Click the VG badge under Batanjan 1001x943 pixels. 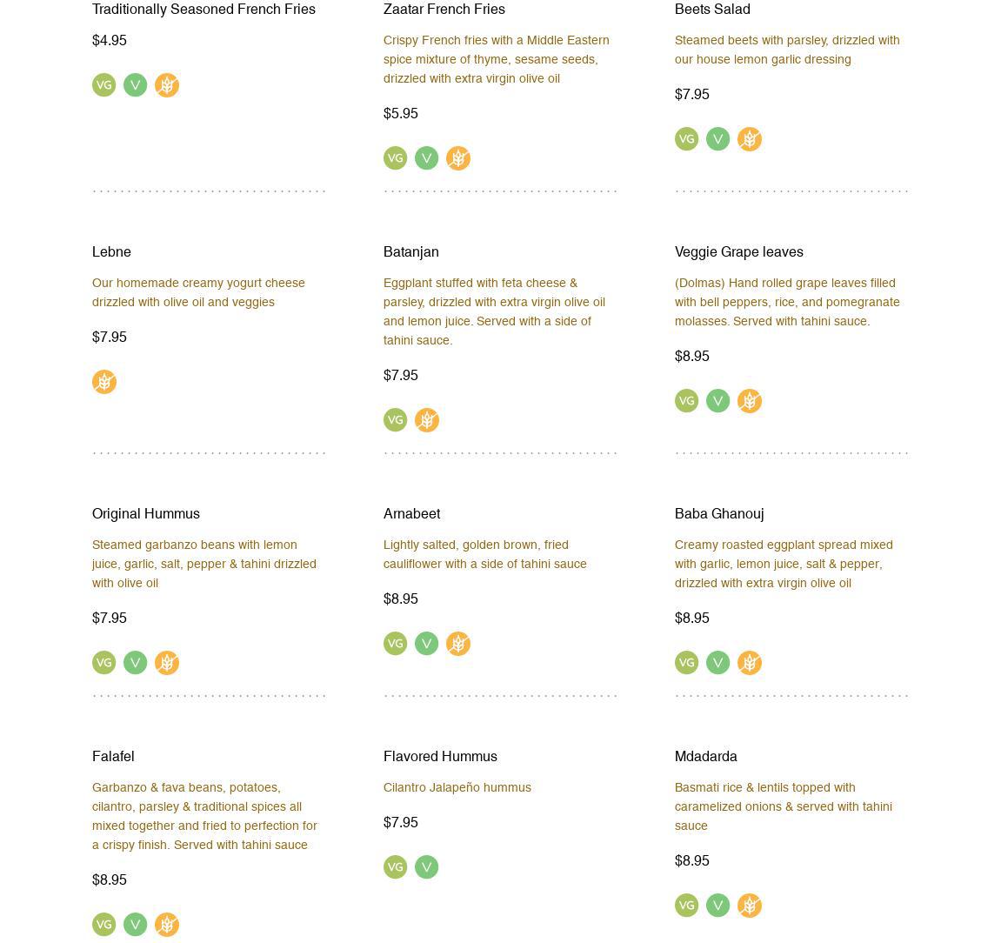[396, 420]
